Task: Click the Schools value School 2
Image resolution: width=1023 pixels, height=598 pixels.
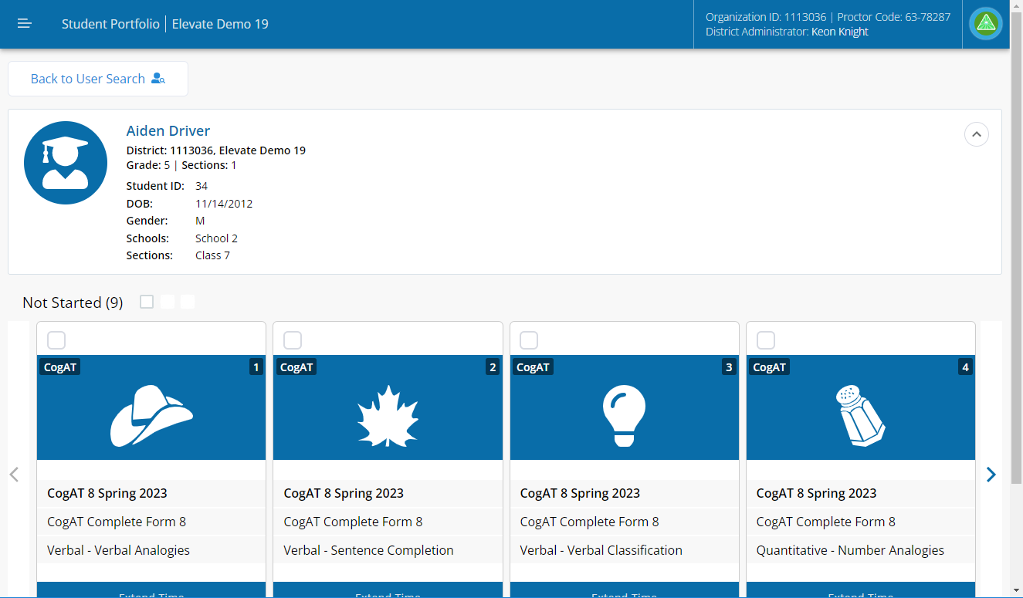Action: tap(216, 238)
